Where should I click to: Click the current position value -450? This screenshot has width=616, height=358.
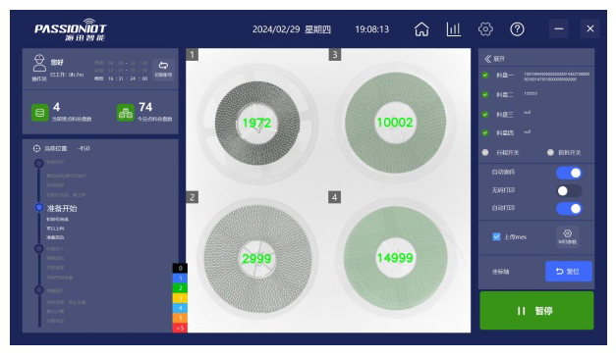click(84, 149)
